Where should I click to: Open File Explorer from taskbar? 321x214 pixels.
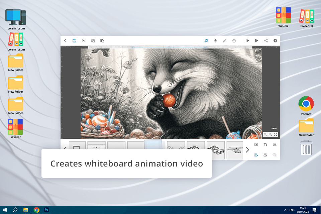[x=26, y=210]
